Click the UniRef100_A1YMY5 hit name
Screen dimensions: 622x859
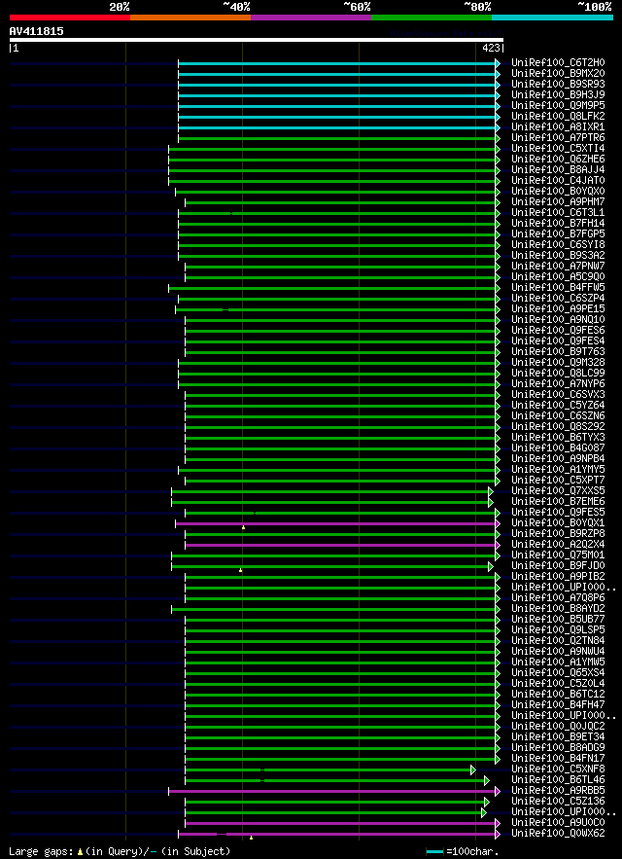tap(558, 470)
